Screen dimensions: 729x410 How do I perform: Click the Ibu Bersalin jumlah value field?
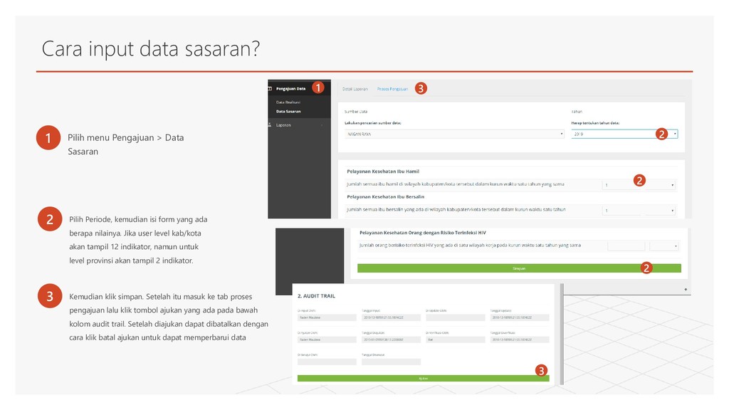click(x=623, y=211)
